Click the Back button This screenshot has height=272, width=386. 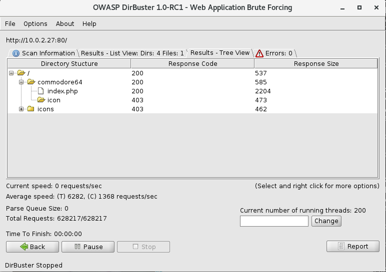(x=32, y=247)
